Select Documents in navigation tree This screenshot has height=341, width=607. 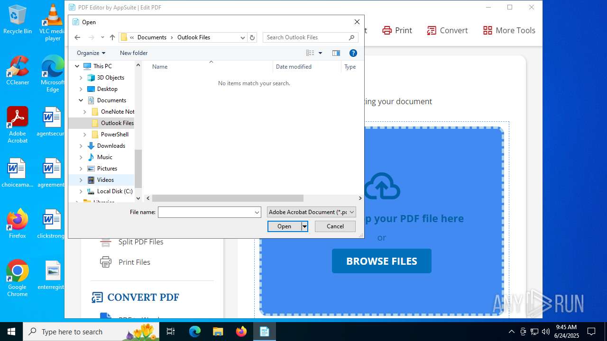point(111,100)
